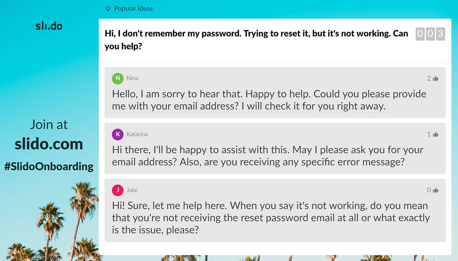Click the forgotten password question heading
The image size is (458, 261).
click(x=256, y=40)
